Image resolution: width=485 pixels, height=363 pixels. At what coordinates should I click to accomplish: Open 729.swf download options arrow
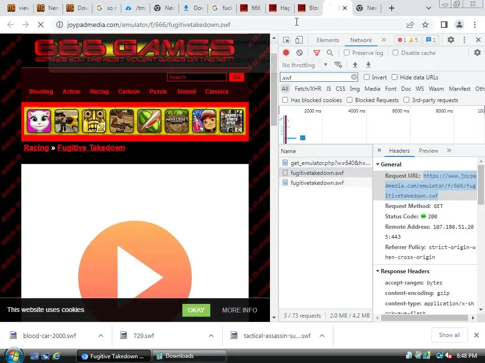click(211, 336)
